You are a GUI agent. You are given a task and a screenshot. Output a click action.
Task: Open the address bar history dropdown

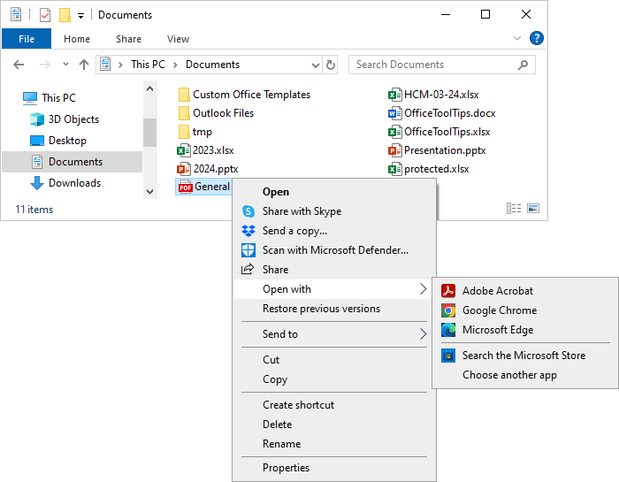click(x=315, y=65)
